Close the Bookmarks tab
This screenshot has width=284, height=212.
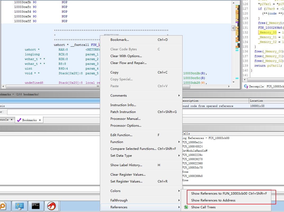click(40, 120)
